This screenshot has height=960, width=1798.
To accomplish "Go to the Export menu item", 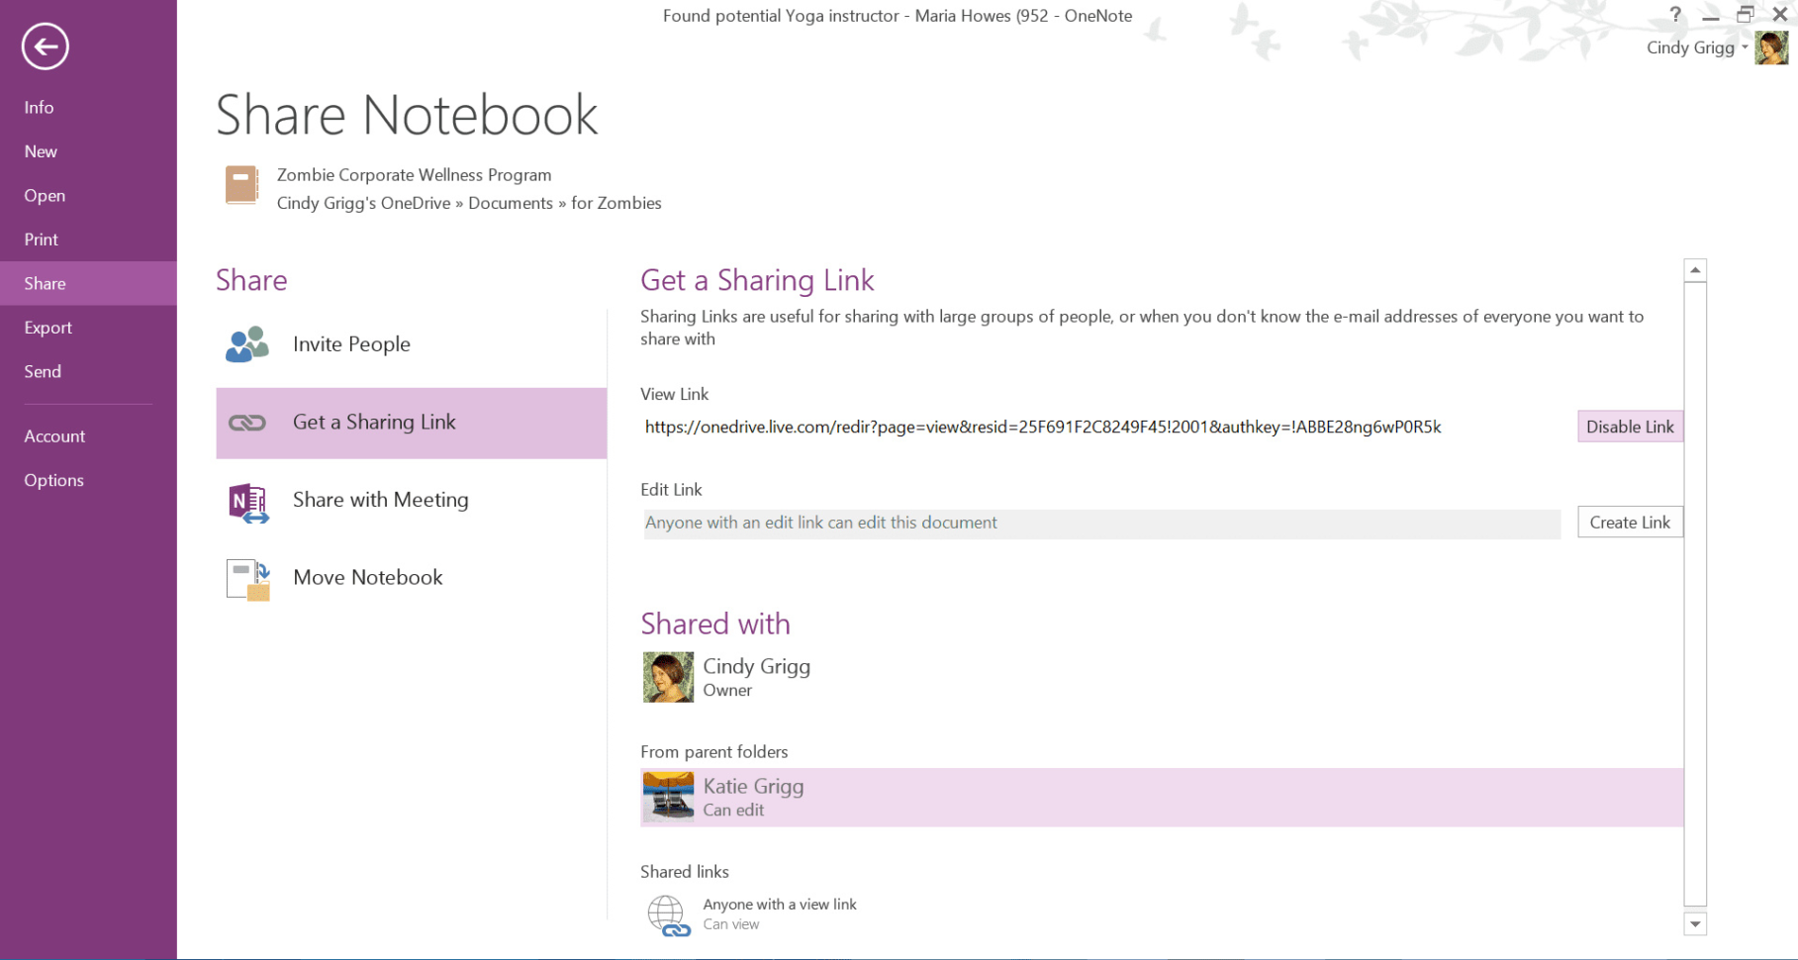I will coord(48,328).
